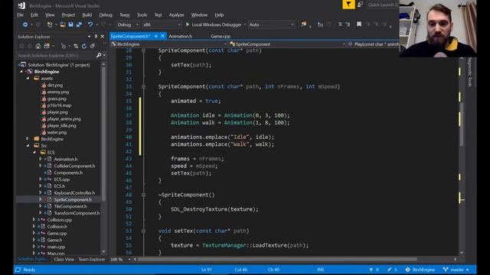This screenshot has width=490, height=275.
Task: Click the editor vertical scrollbar
Action: click(462, 124)
